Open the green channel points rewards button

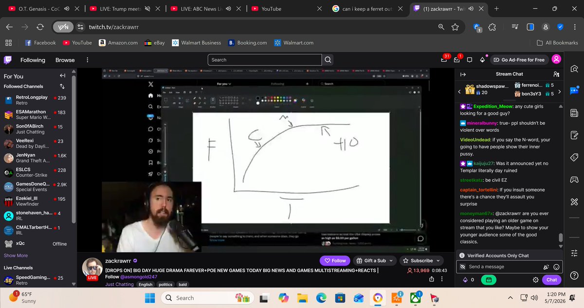coord(489,280)
